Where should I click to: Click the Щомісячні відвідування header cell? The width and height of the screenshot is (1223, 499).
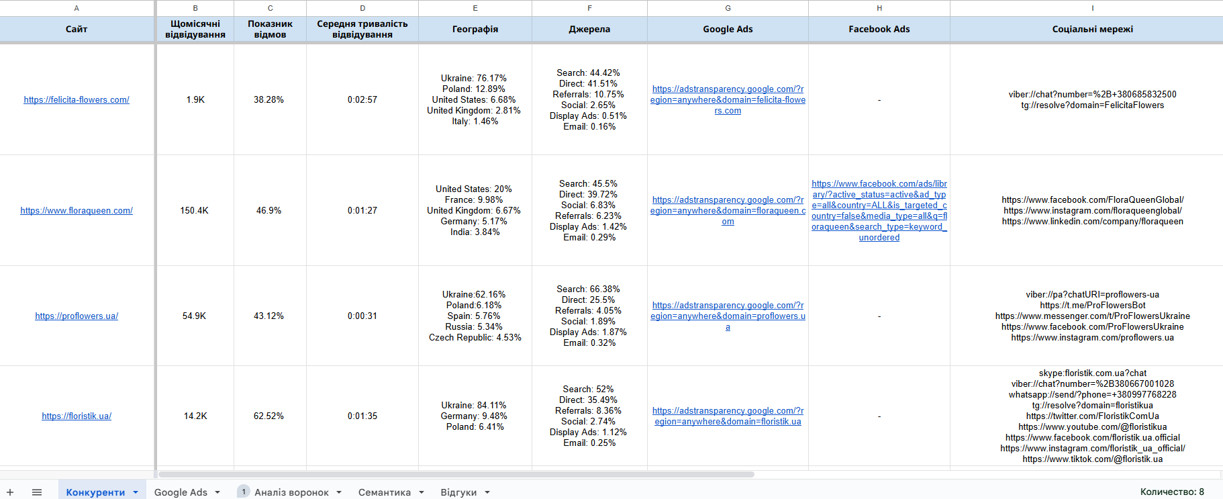(x=195, y=30)
